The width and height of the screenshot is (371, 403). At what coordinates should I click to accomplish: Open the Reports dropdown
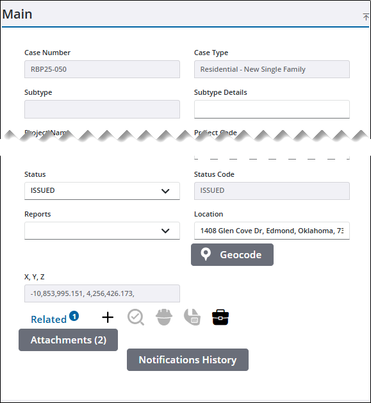(102, 231)
